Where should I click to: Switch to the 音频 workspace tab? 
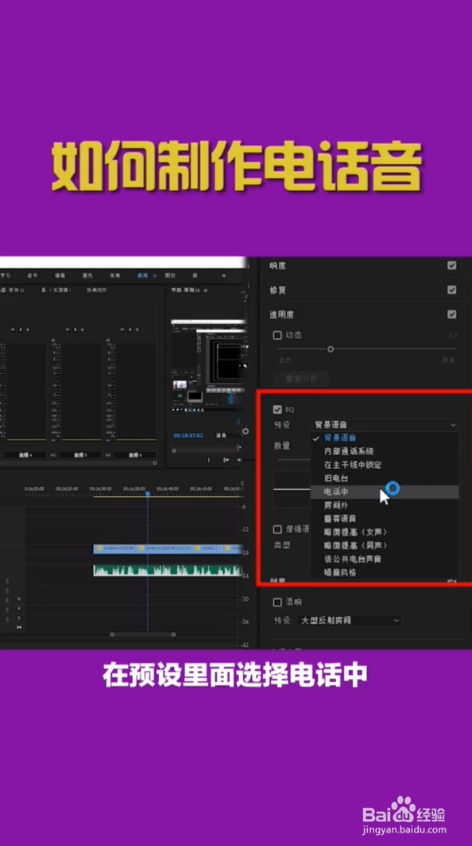(142, 275)
